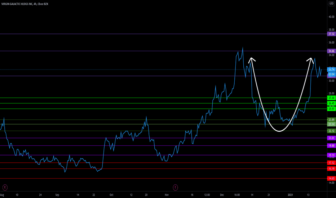
Task: Select the 19.80 purple price label
Action: [331, 145]
